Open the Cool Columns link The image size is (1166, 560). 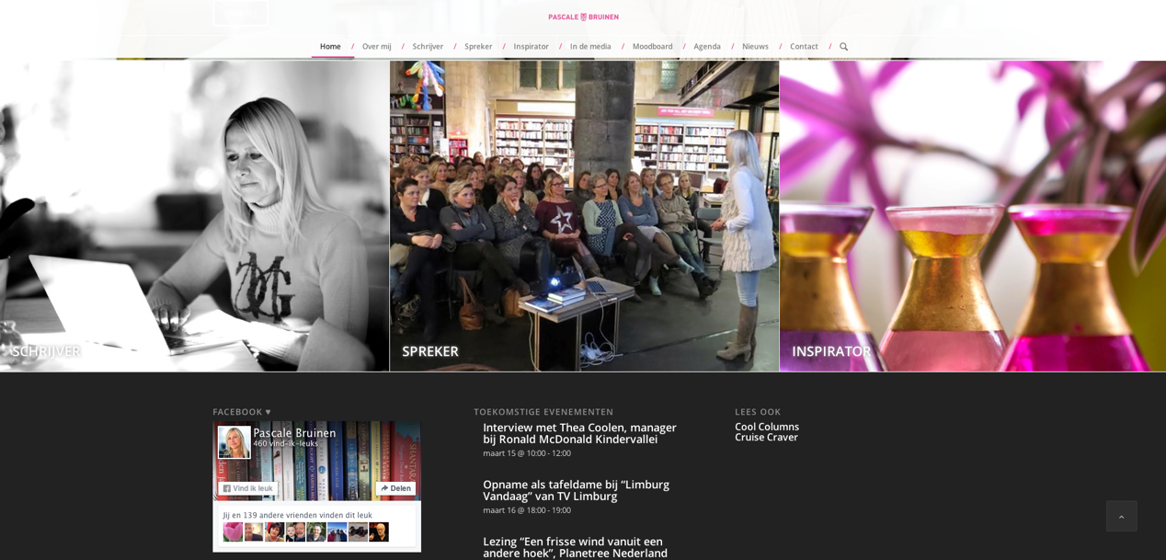point(767,427)
